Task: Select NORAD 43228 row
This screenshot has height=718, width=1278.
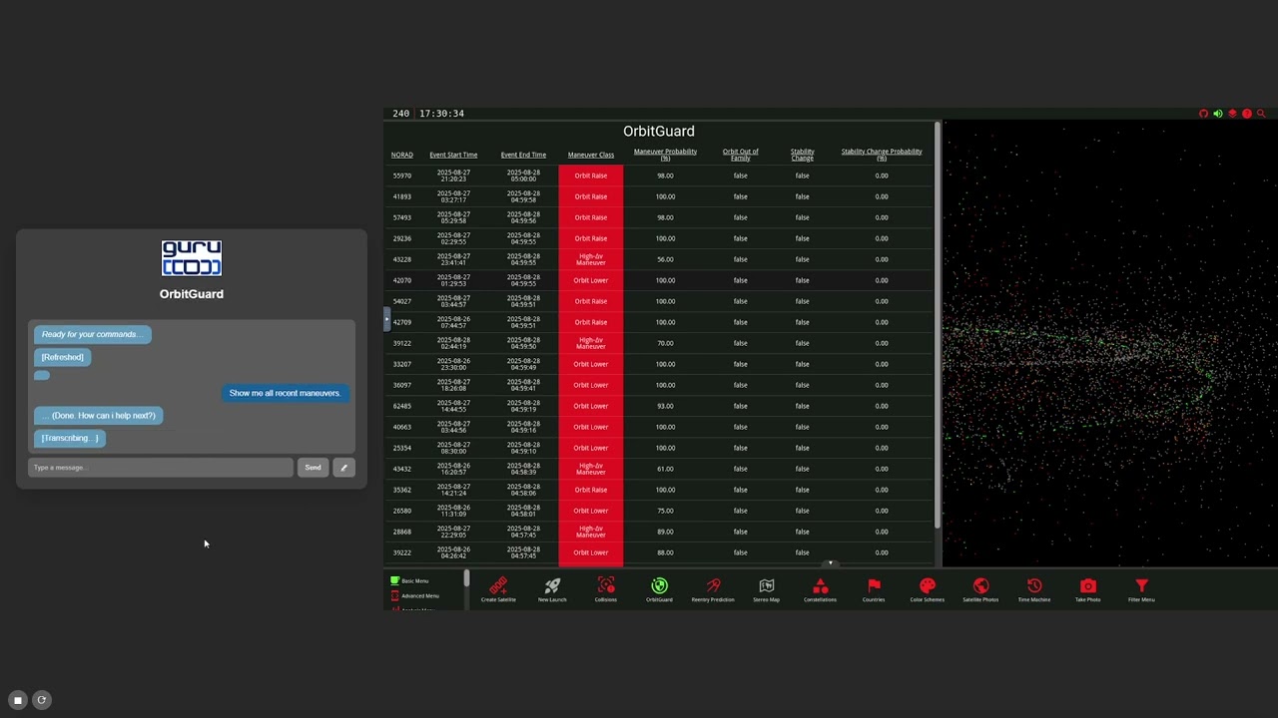Action: (x=661, y=259)
